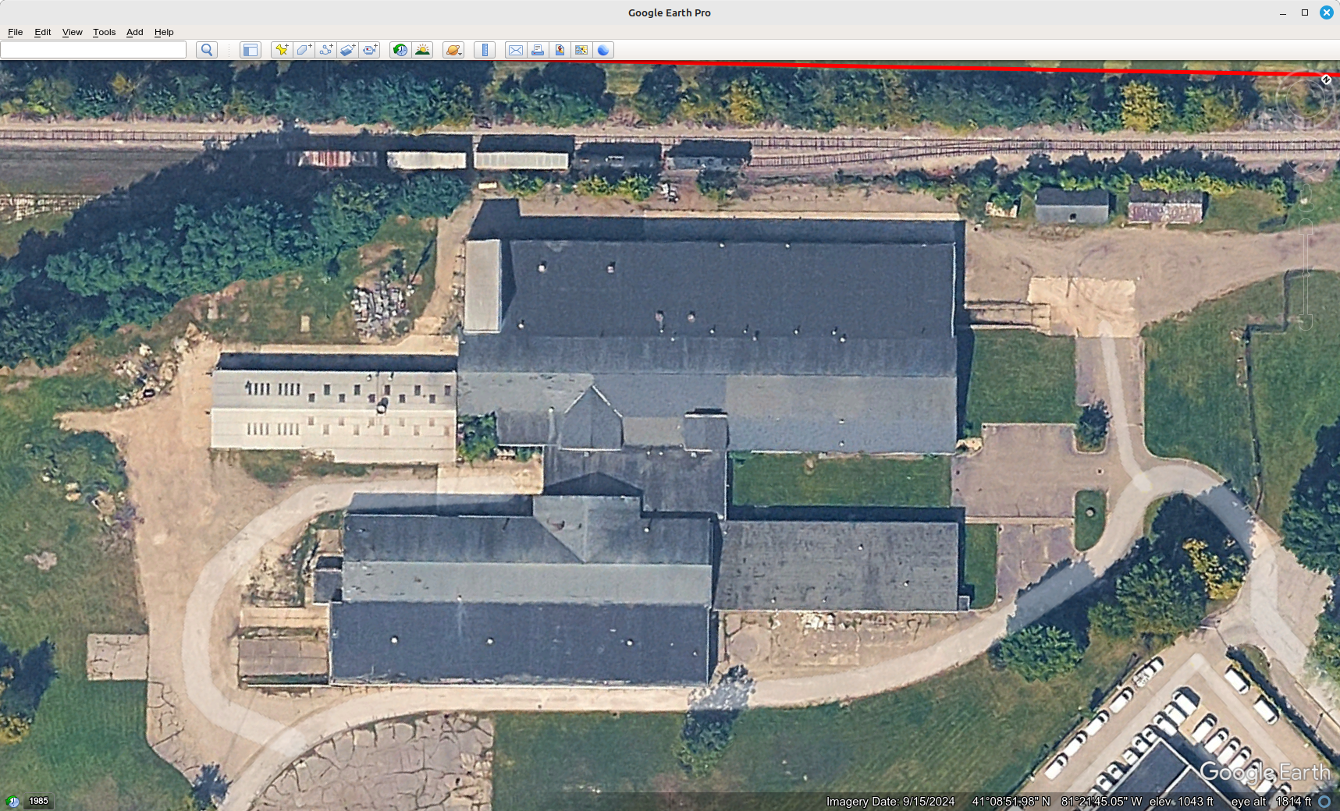Viewport: 1340px width, 811px height.
Task: Add a new placemark
Action: [x=282, y=50]
